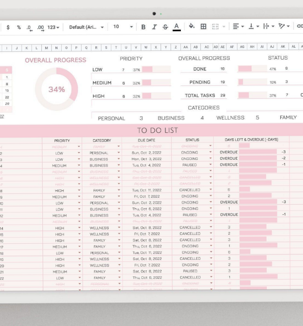The image size is (303, 326).
Task: Click the PENDING label
Action: (x=200, y=82)
